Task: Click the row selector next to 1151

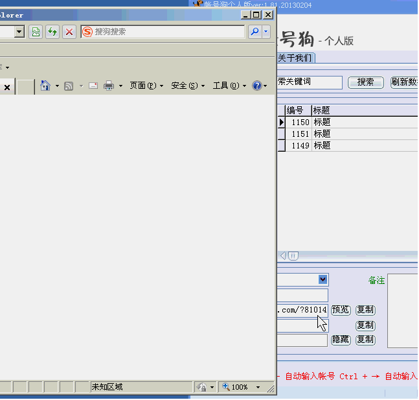Action: pos(281,134)
